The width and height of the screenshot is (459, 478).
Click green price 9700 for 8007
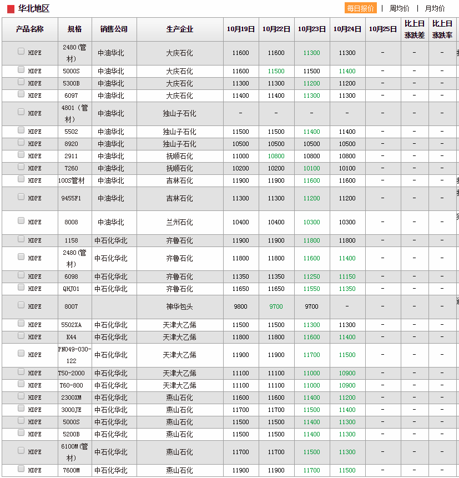pos(276,306)
